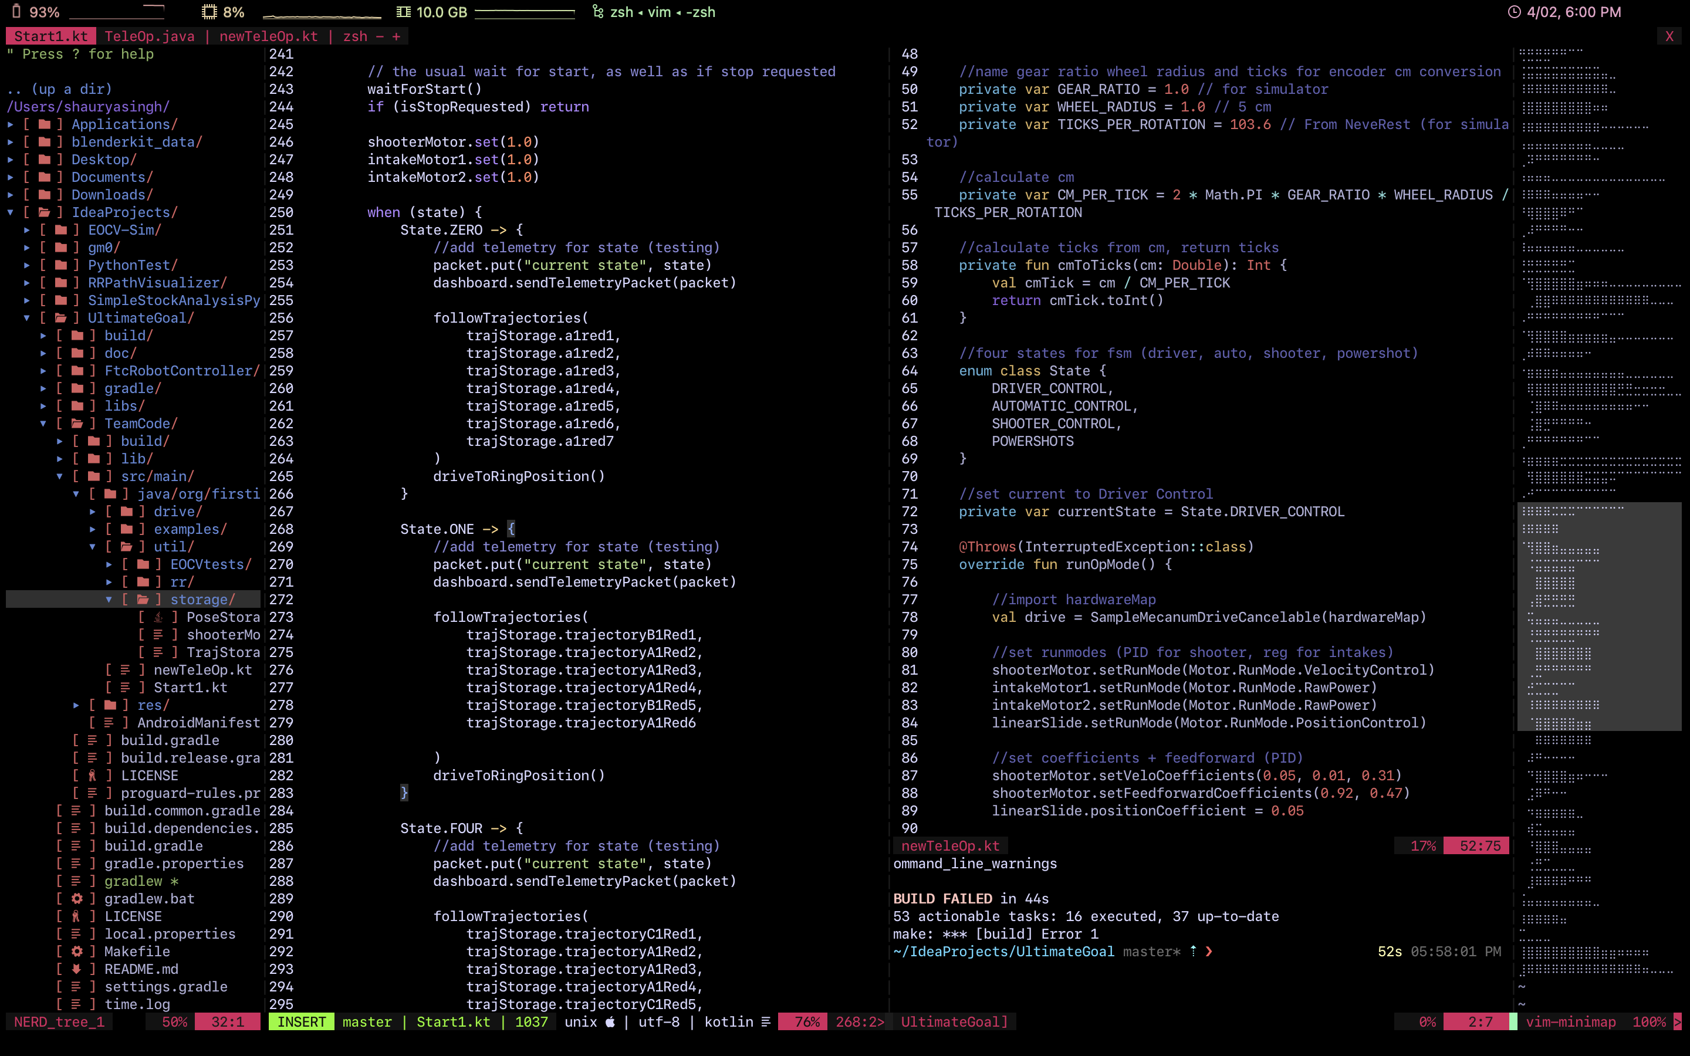Click the X button at top right of tabline

[x=1669, y=36]
